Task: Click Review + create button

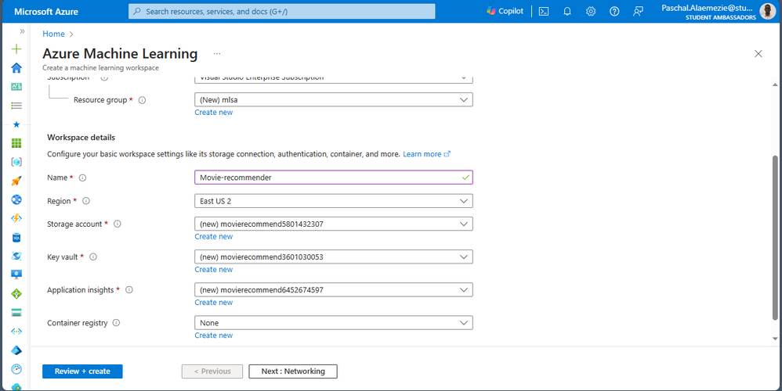Action: click(x=82, y=371)
